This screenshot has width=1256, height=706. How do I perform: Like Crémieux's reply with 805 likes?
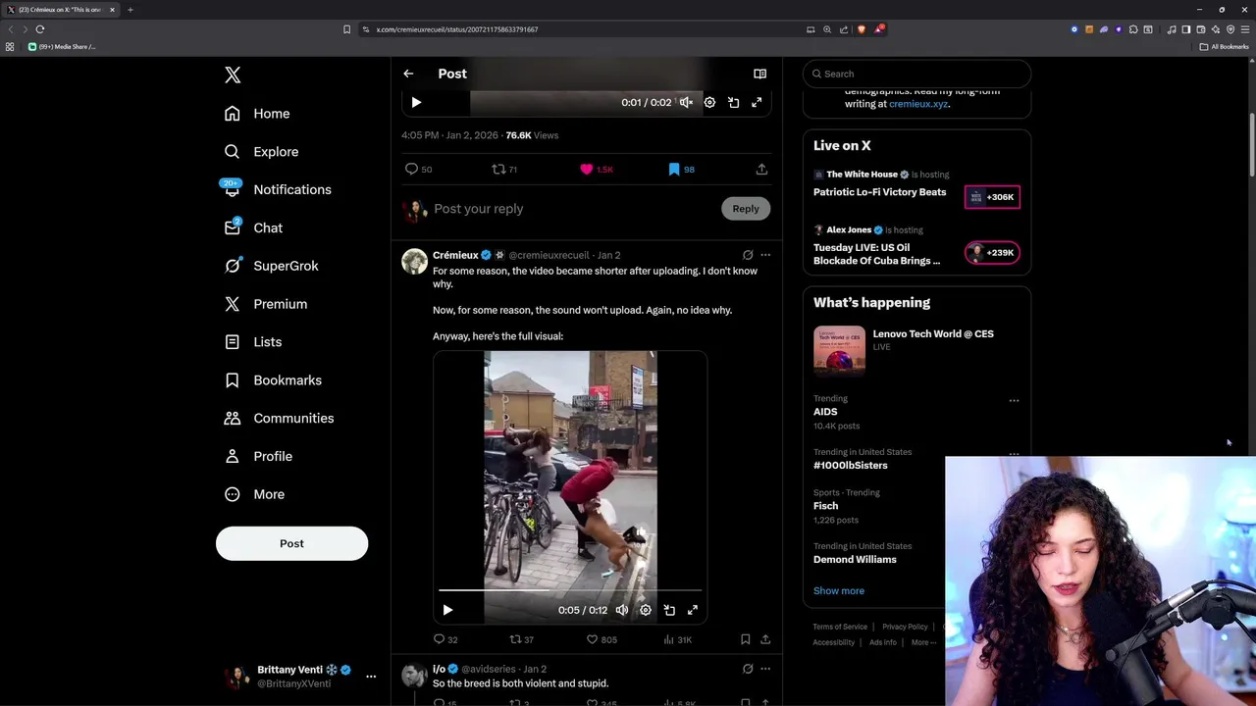pos(602,639)
